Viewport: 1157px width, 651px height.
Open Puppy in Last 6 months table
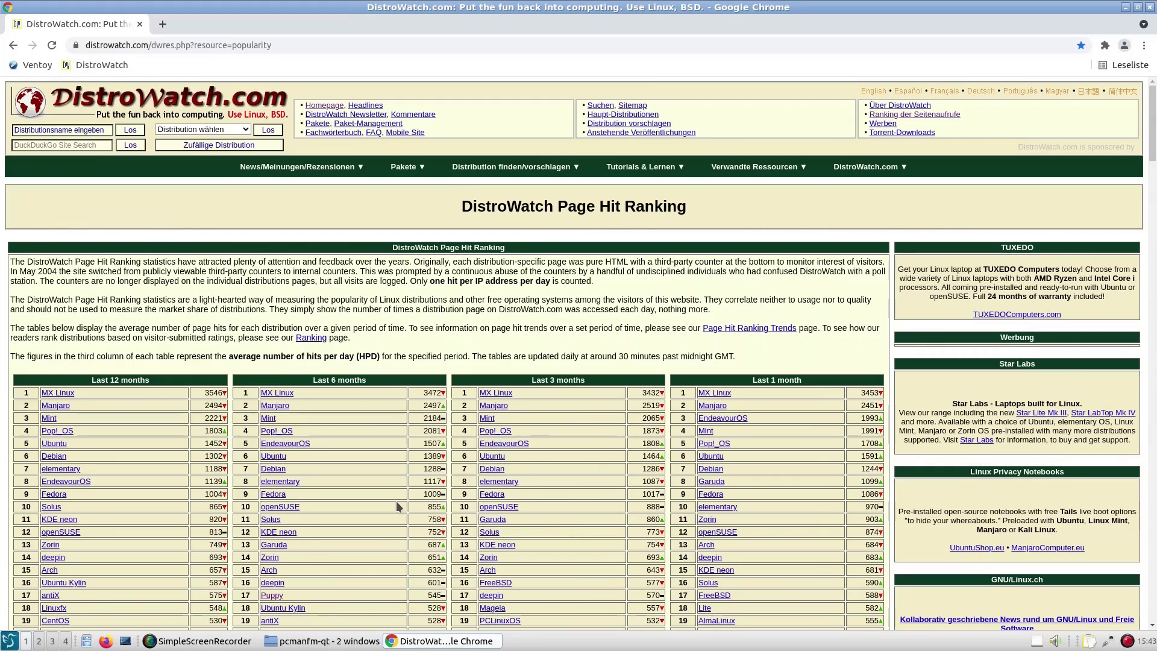[x=272, y=596]
